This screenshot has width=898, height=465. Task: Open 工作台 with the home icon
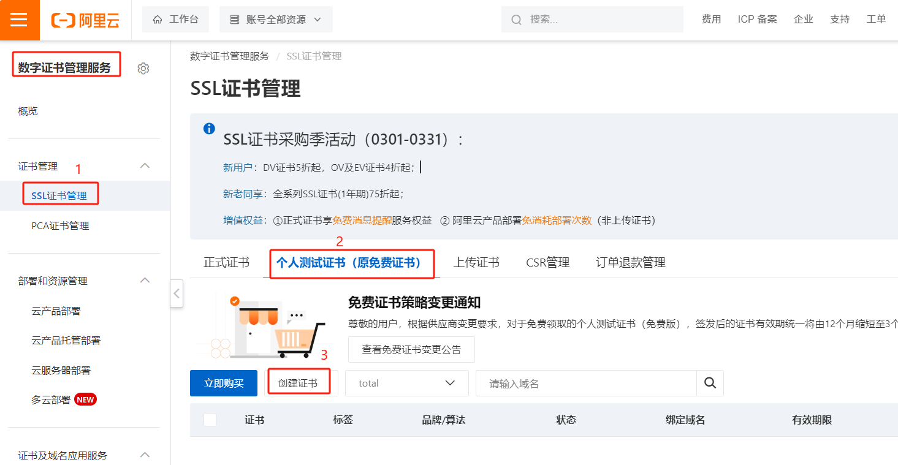click(x=175, y=20)
